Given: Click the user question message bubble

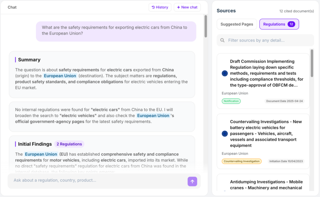Looking at the screenshot, I should coord(116,32).
